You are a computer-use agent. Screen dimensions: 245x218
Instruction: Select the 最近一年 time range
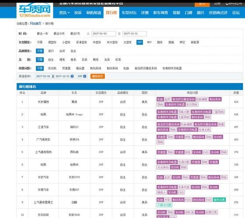point(42,34)
